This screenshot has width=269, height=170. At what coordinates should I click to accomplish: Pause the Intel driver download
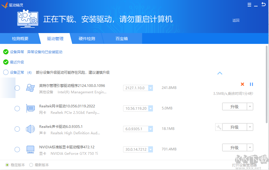(x=251, y=84)
